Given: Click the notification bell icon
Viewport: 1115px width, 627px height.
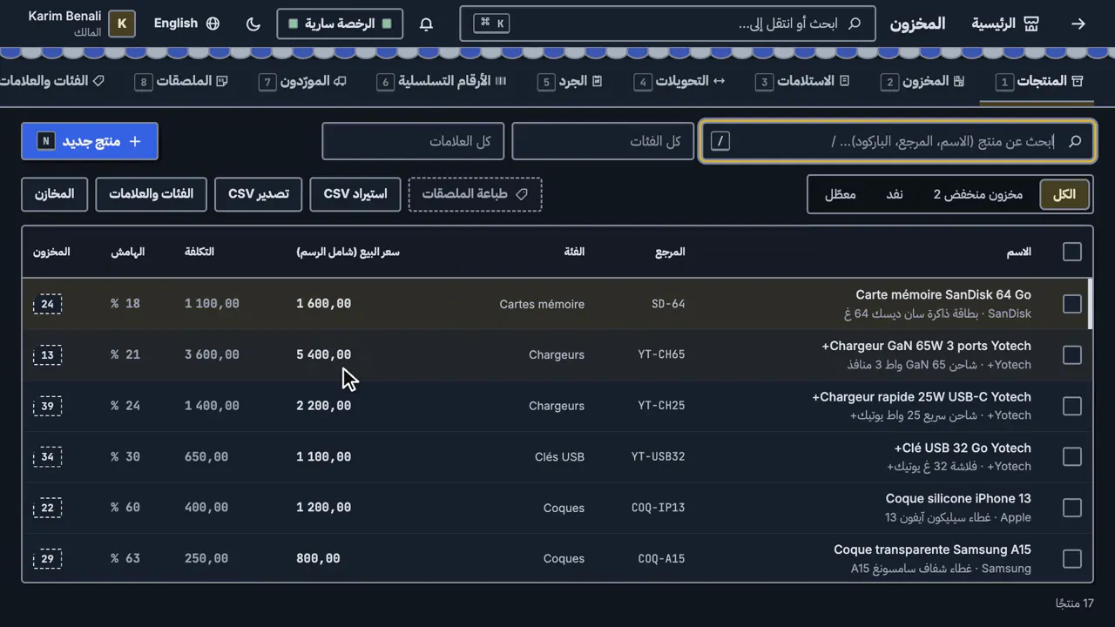Looking at the screenshot, I should 426,24.
